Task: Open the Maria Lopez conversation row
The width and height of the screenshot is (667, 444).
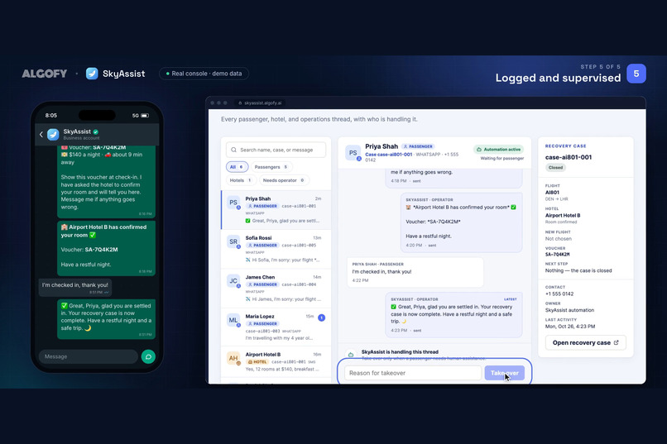Action: pos(276,327)
